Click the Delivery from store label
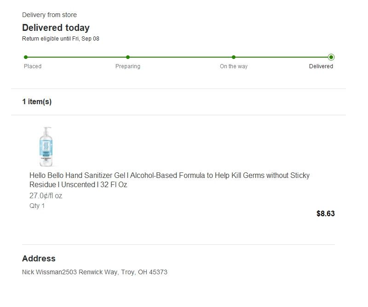 point(49,15)
